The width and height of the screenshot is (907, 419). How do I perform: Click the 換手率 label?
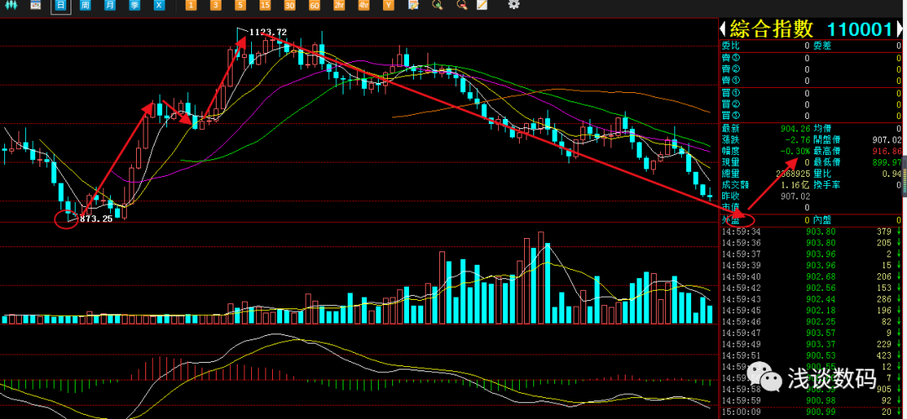click(x=826, y=185)
